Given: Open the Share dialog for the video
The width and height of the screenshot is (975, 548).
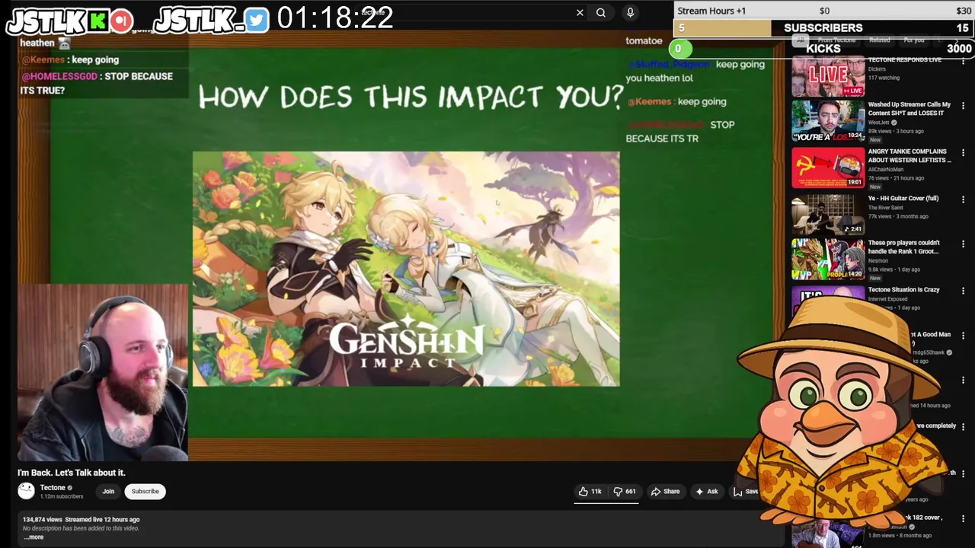Looking at the screenshot, I should tap(665, 492).
